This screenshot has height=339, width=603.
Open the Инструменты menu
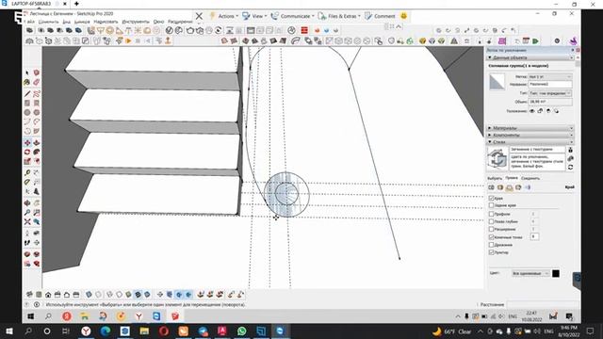tap(136, 22)
